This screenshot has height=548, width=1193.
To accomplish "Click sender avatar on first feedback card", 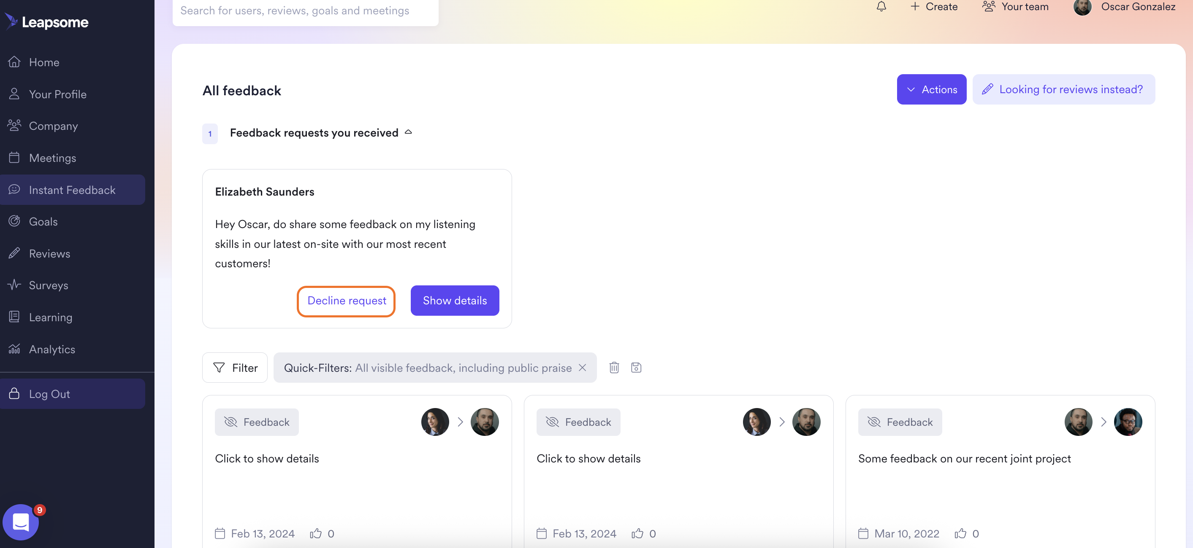I will click(435, 422).
